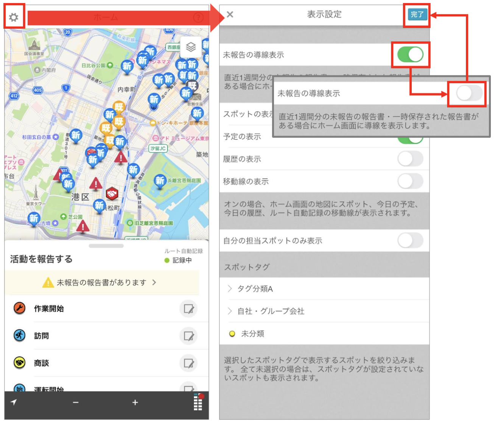The height and width of the screenshot is (427, 495).
Task: Click the 活動を報告する heading
Action: pos(41,259)
